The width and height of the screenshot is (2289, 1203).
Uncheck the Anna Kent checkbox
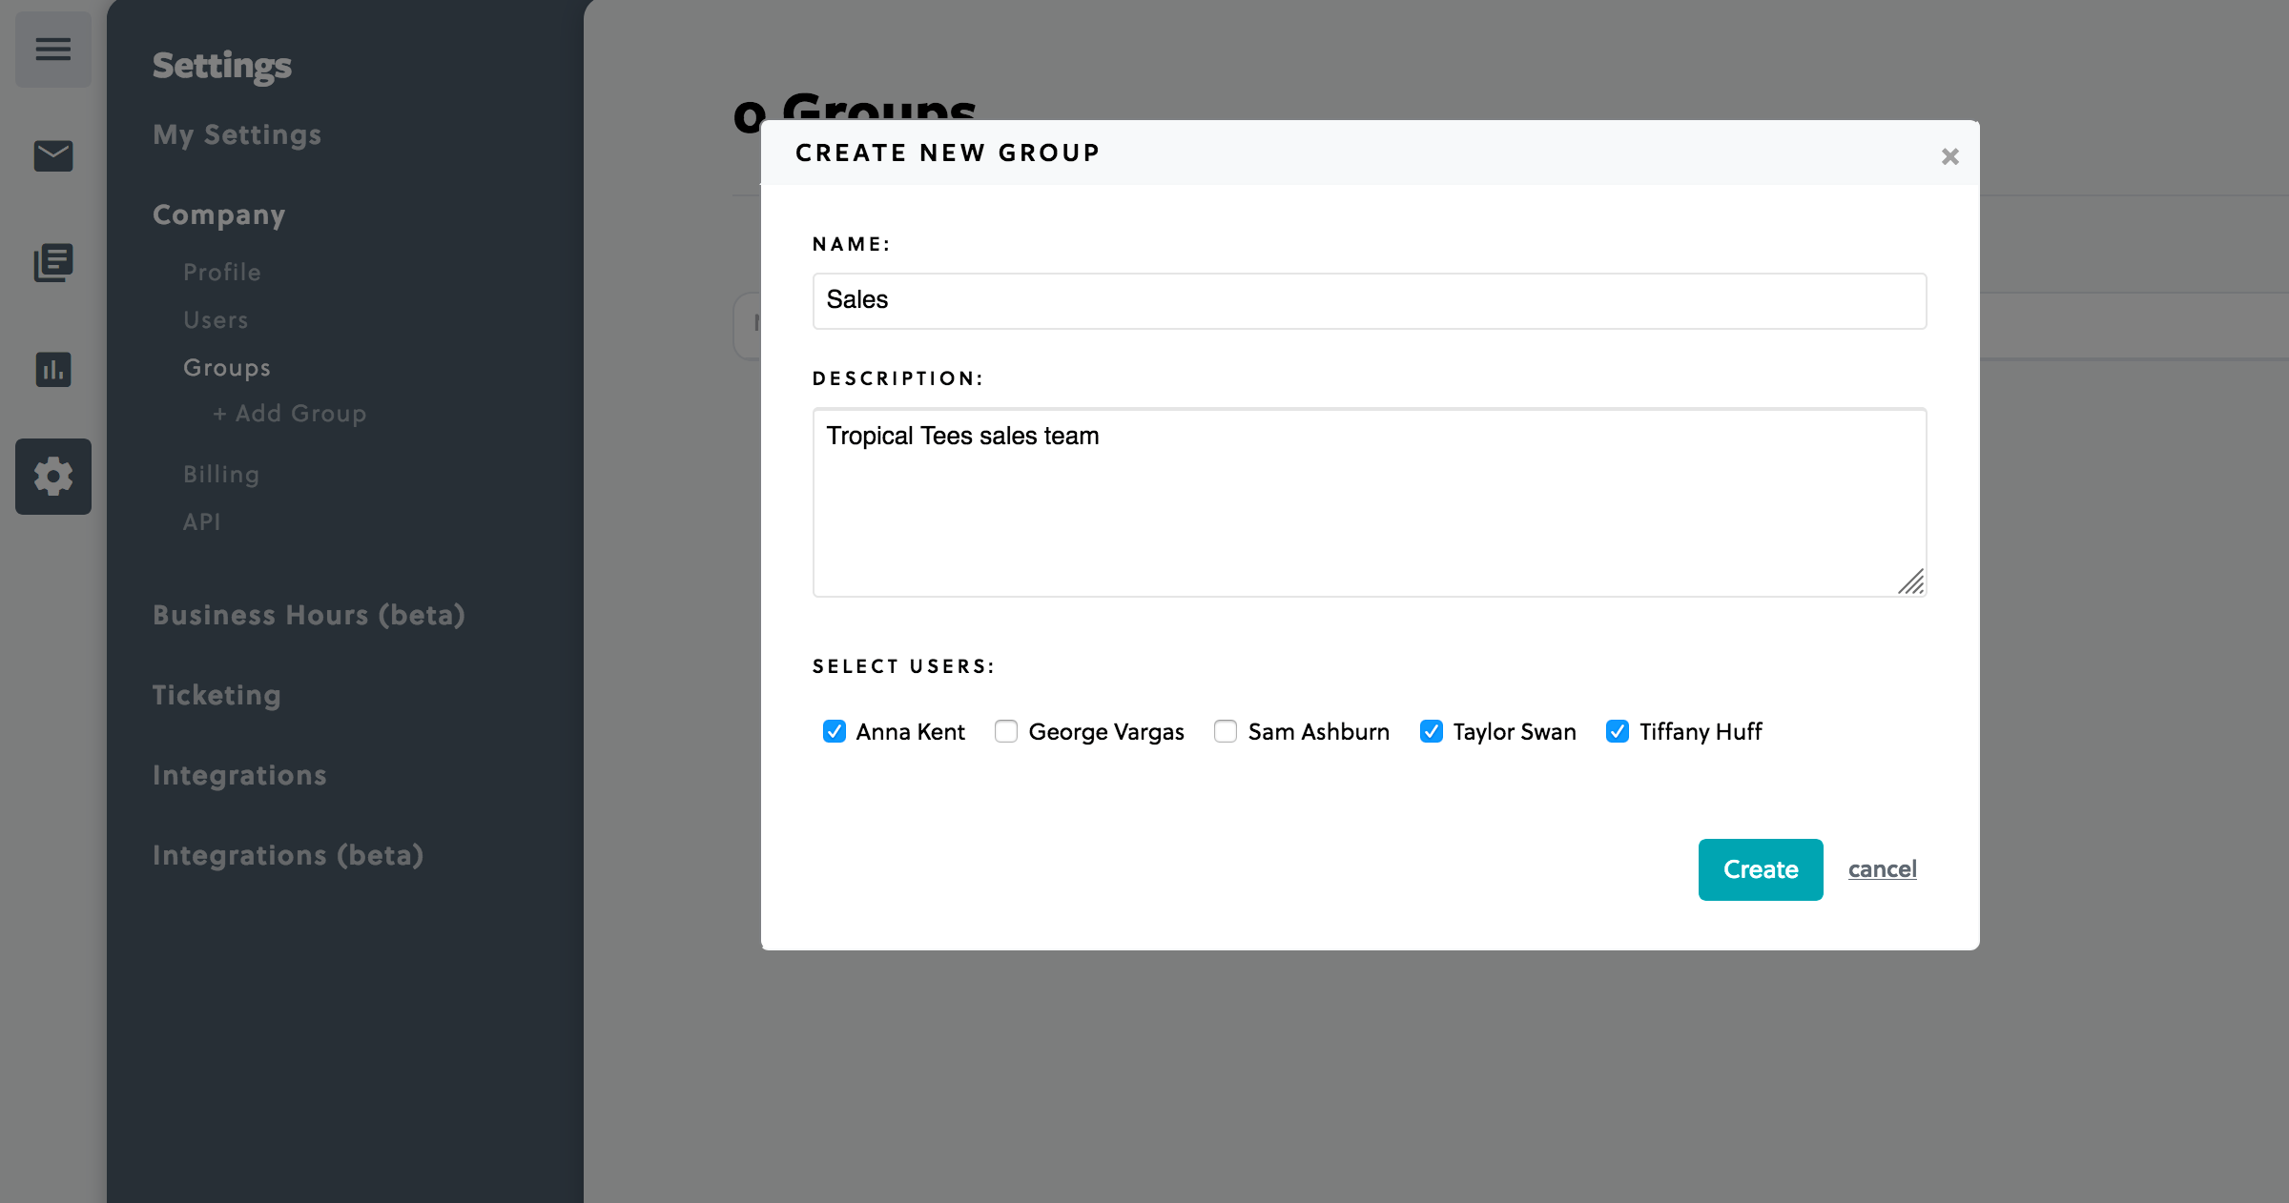[835, 731]
